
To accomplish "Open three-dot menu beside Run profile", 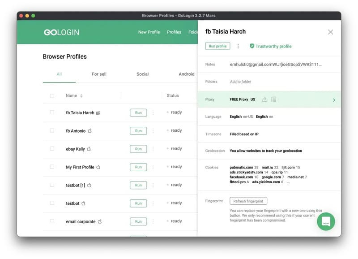I will pos(238,46).
